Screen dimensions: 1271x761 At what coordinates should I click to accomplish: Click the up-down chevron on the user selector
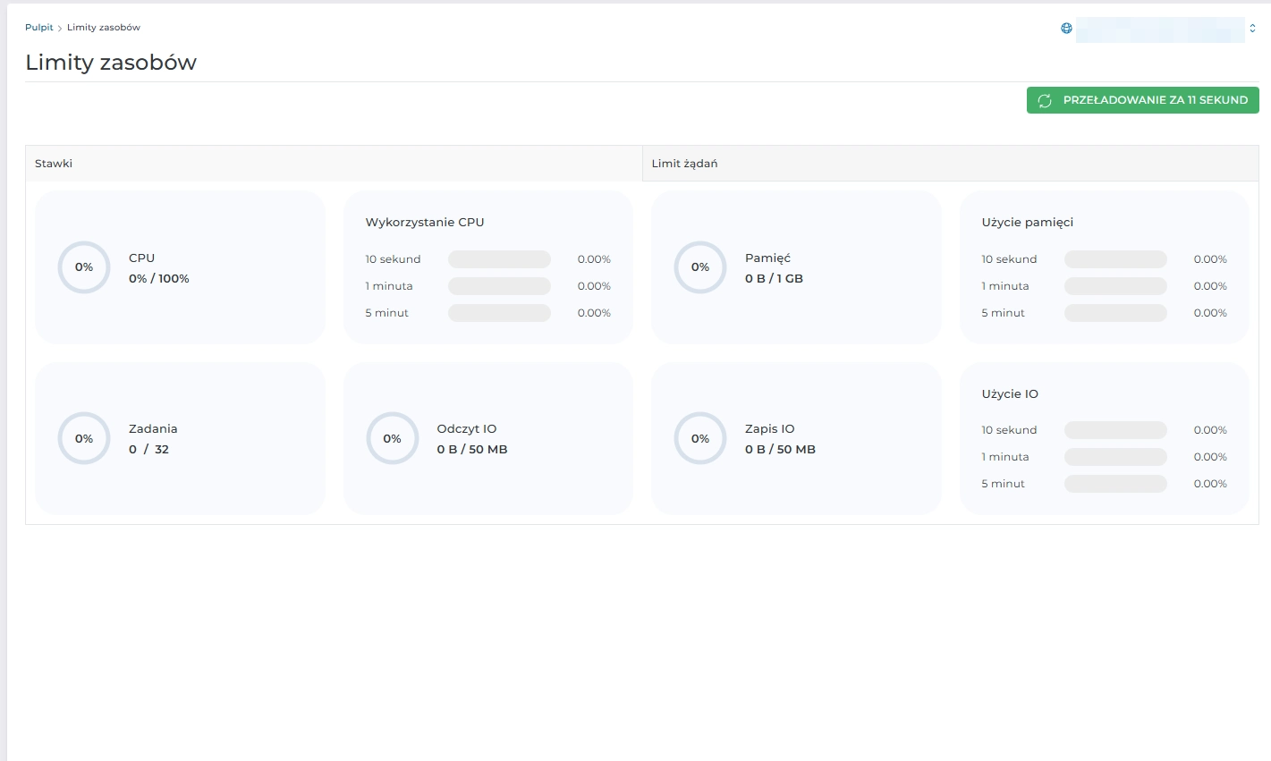1254,29
